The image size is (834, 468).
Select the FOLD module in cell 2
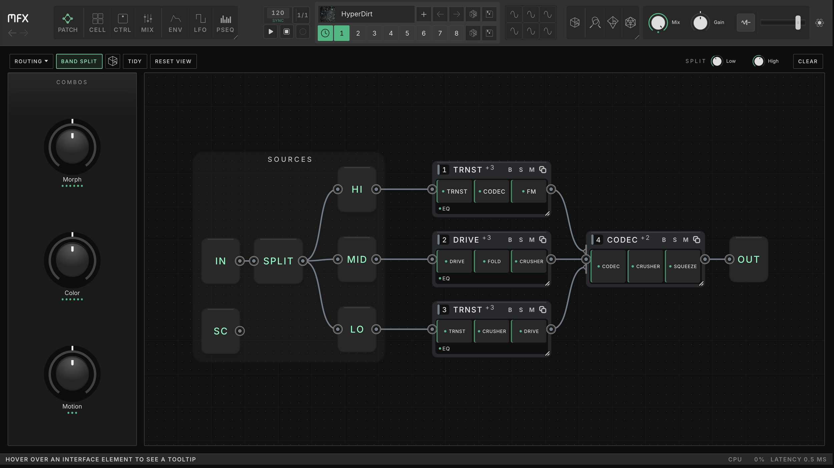tap(492, 261)
